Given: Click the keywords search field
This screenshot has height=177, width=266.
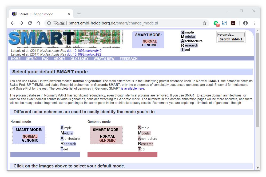Looking at the screenshot, I should click(231, 35).
